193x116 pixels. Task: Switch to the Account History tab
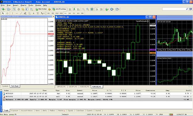27,110
